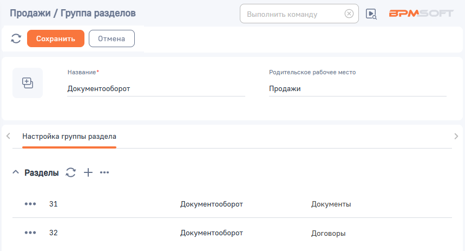
Task: Open the Родительское рабочее место field
Action: [x=358, y=88]
